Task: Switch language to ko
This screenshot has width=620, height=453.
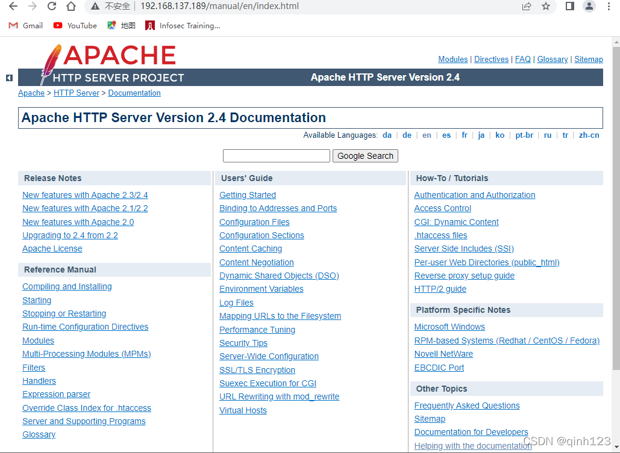Action: tap(500, 135)
